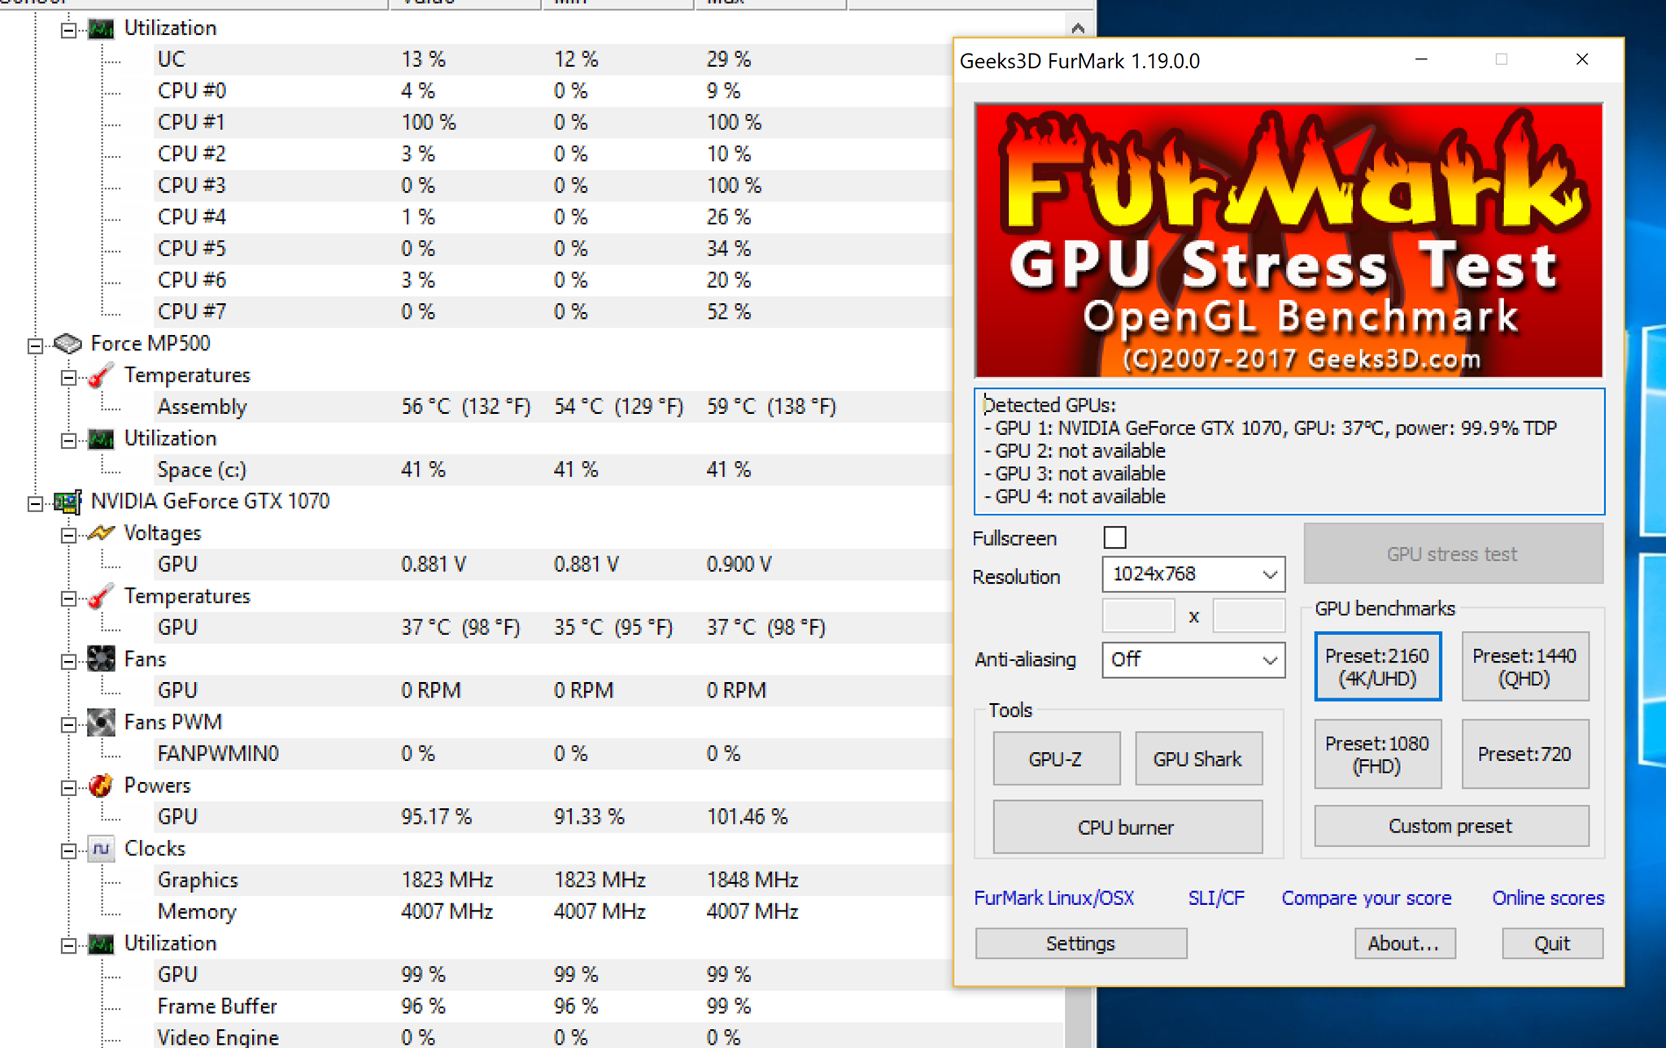Launch the GPU-Z tool
This screenshot has width=1666, height=1048.
pyautogui.click(x=1056, y=759)
